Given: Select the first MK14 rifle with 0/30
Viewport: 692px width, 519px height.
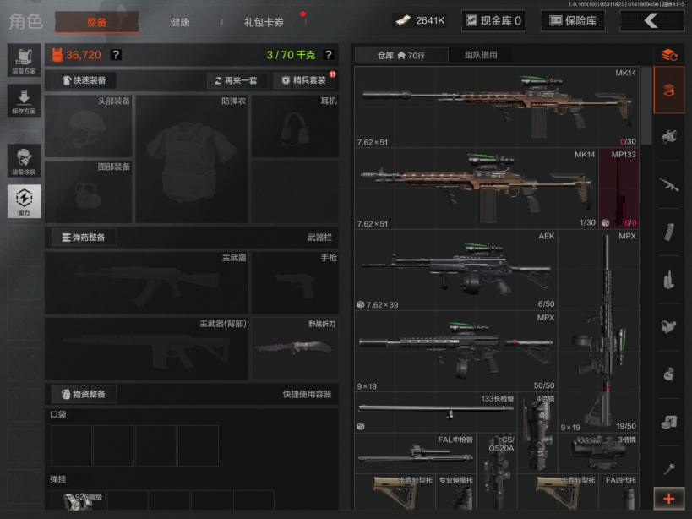Looking at the screenshot, I should tap(497, 107).
